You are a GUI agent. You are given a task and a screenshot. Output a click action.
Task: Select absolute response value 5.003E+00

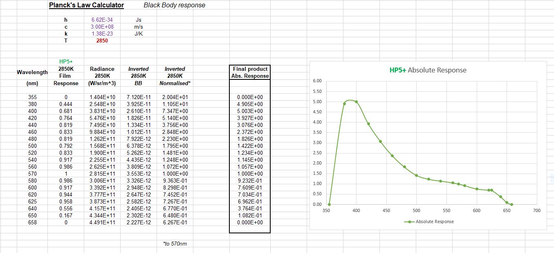(x=250, y=111)
